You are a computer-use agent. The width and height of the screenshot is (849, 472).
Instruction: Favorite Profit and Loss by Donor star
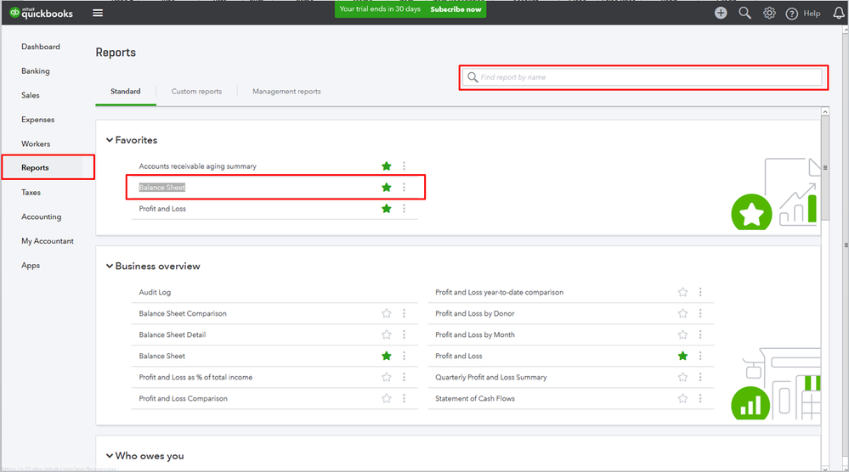(x=682, y=313)
